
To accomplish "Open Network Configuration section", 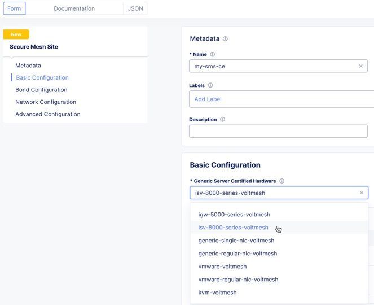I will point(46,102).
